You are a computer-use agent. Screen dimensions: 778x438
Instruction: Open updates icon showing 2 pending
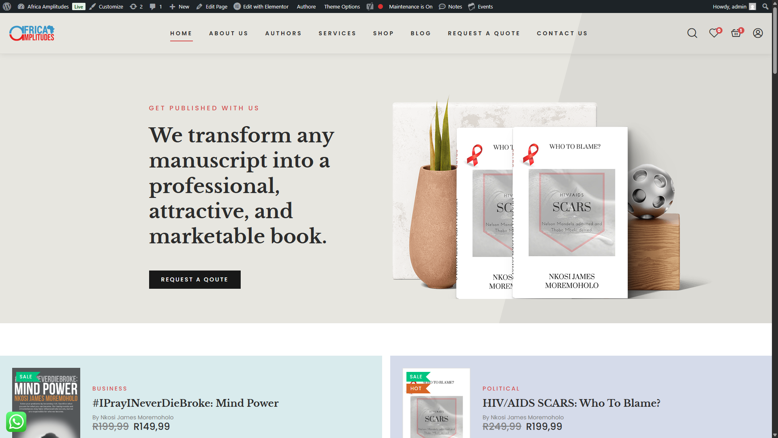136,6
